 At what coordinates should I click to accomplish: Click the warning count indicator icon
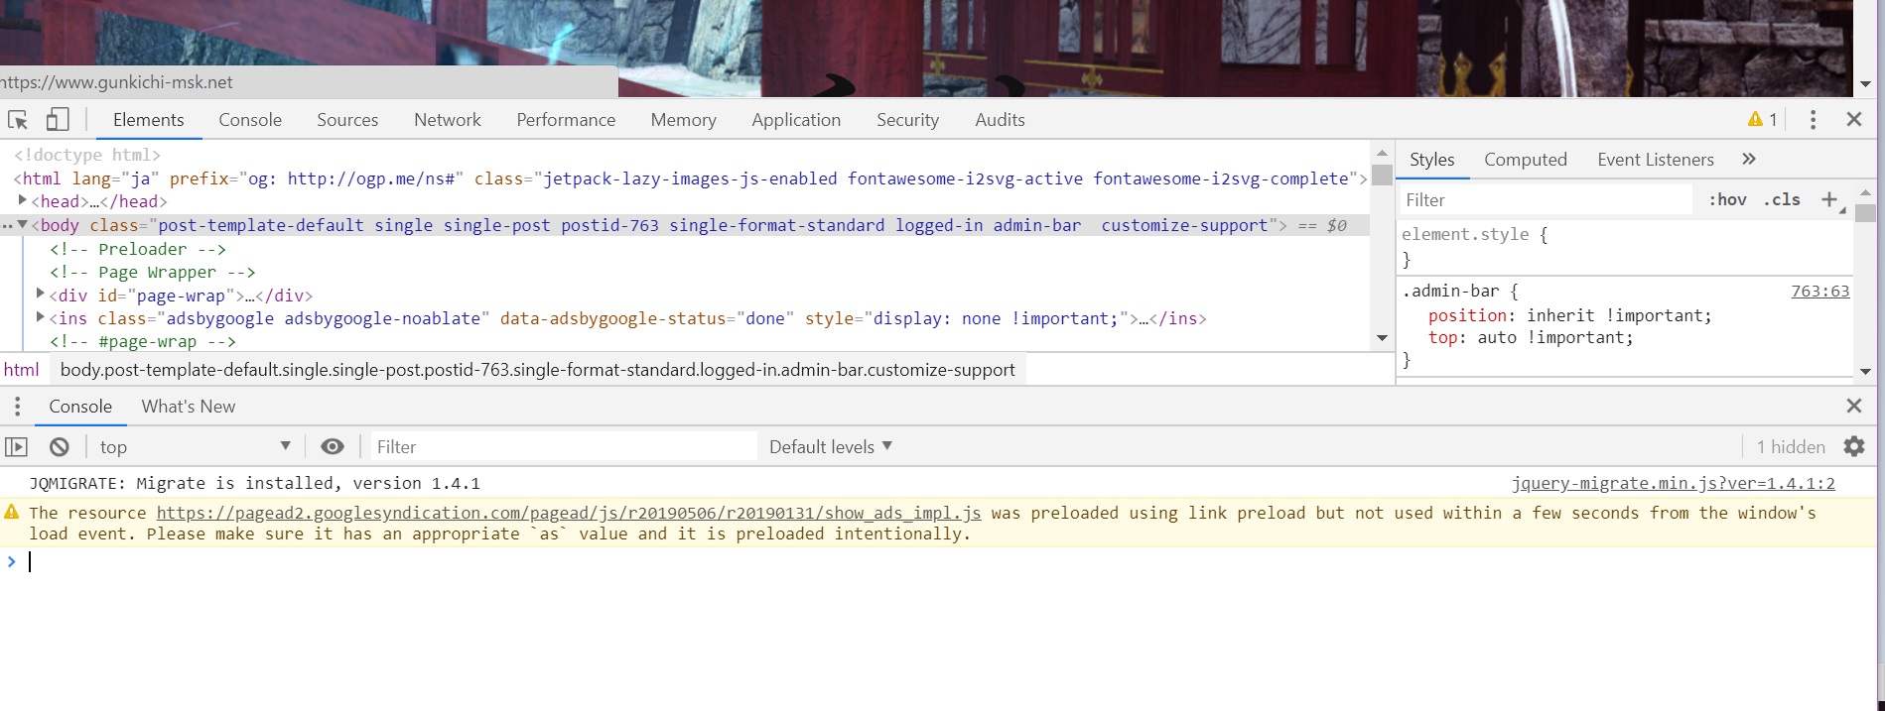point(1762,120)
